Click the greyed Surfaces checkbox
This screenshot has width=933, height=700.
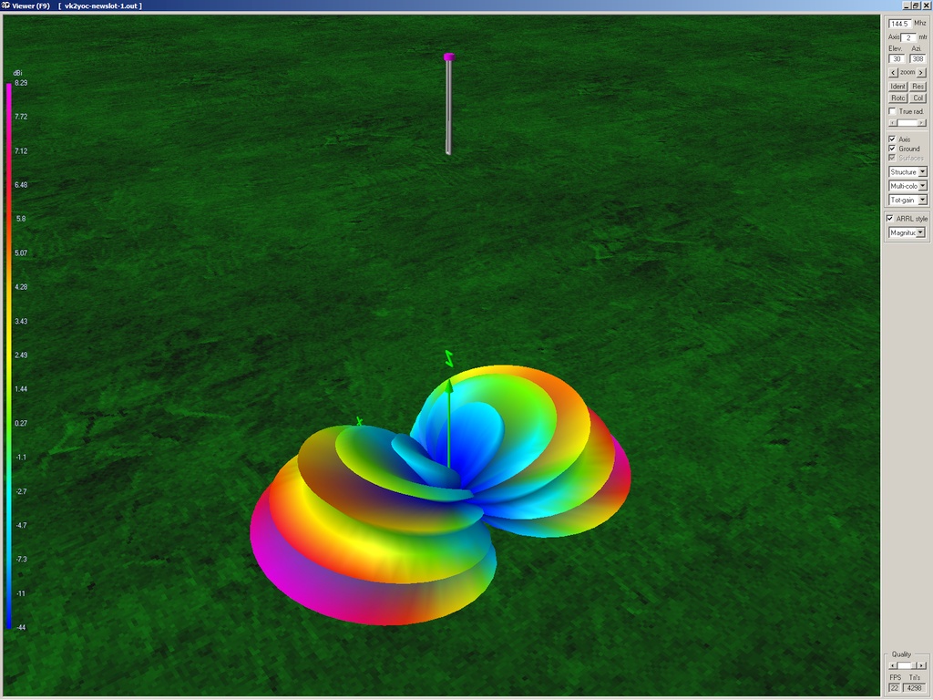[892, 158]
